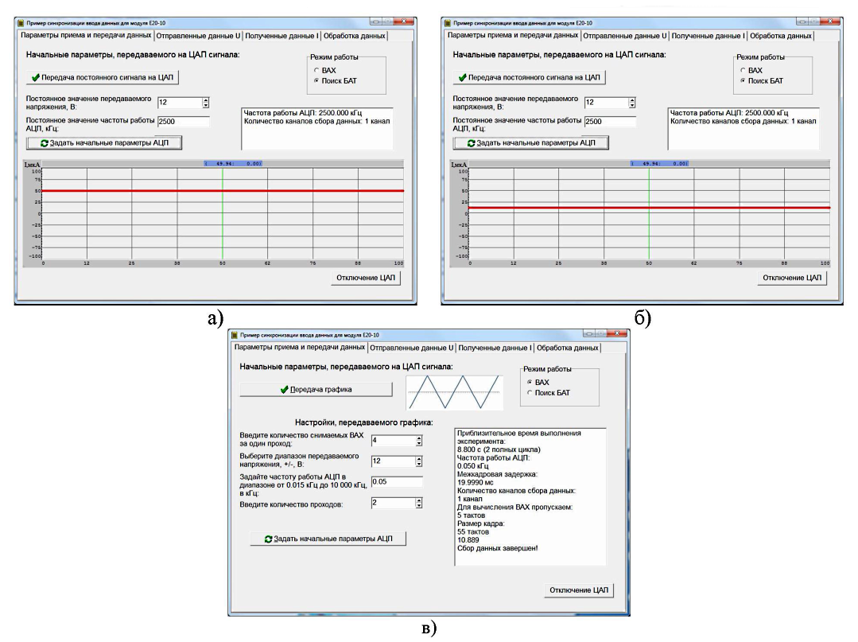858x642 pixels.
Task: Click the '10.889' value in window в)
Action: (x=468, y=539)
